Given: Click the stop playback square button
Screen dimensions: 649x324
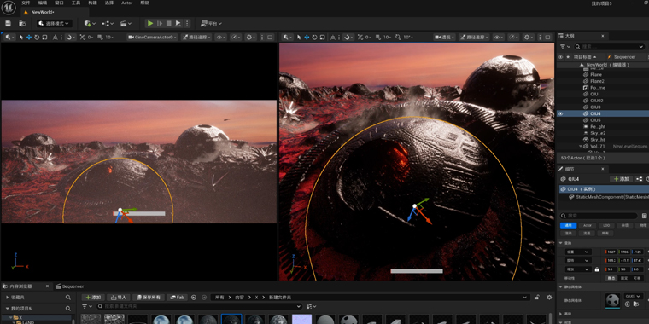Looking at the screenshot, I should point(169,24).
